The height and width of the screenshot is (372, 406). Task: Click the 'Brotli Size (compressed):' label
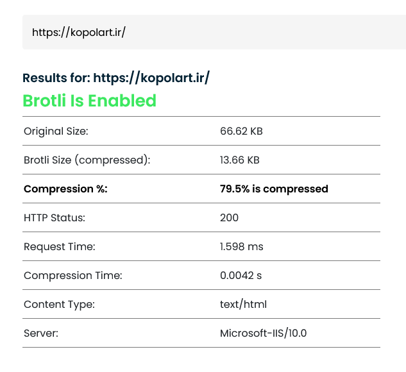pos(87,160)
